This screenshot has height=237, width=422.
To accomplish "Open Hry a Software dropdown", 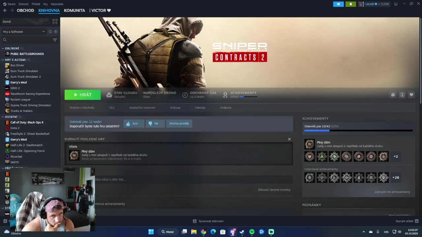I will tap(24, 32).
